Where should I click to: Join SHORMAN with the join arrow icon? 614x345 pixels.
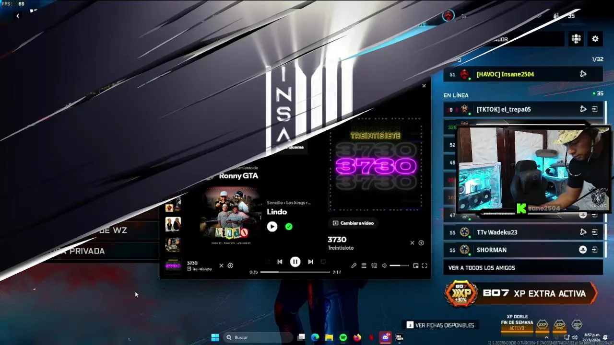[x=595, y=250]
